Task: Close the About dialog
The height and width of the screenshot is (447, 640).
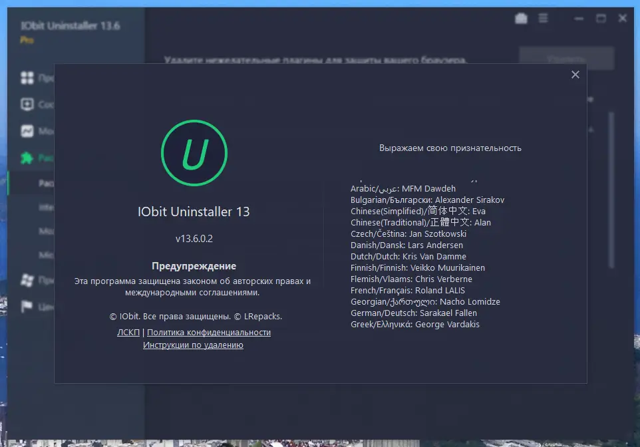Action: tap(575, 74)
